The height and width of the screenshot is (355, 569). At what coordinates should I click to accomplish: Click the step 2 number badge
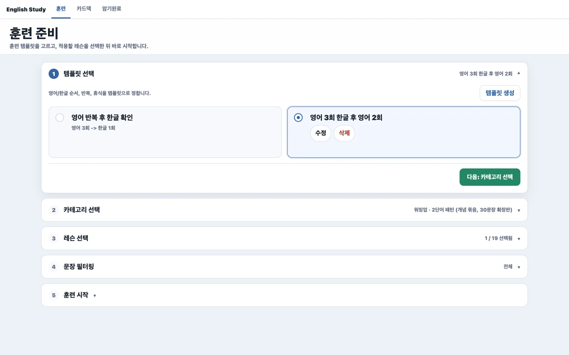click(54, 210)
